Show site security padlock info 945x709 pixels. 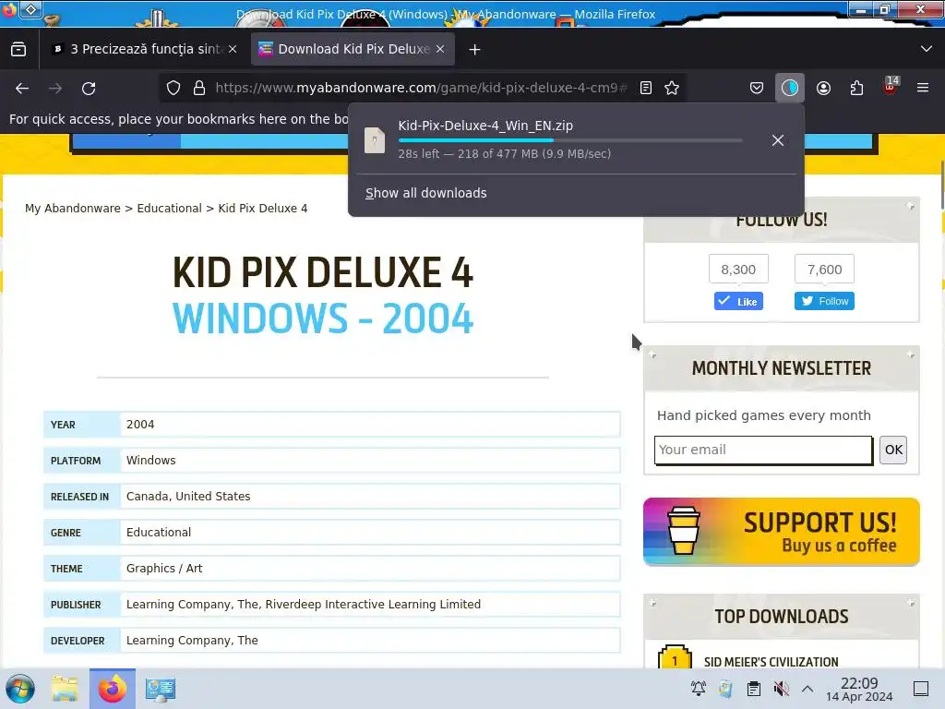(199, 88)
